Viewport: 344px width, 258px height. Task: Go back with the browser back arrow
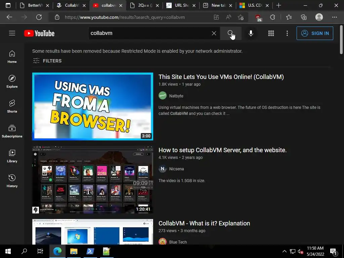(x=9, y=17)
